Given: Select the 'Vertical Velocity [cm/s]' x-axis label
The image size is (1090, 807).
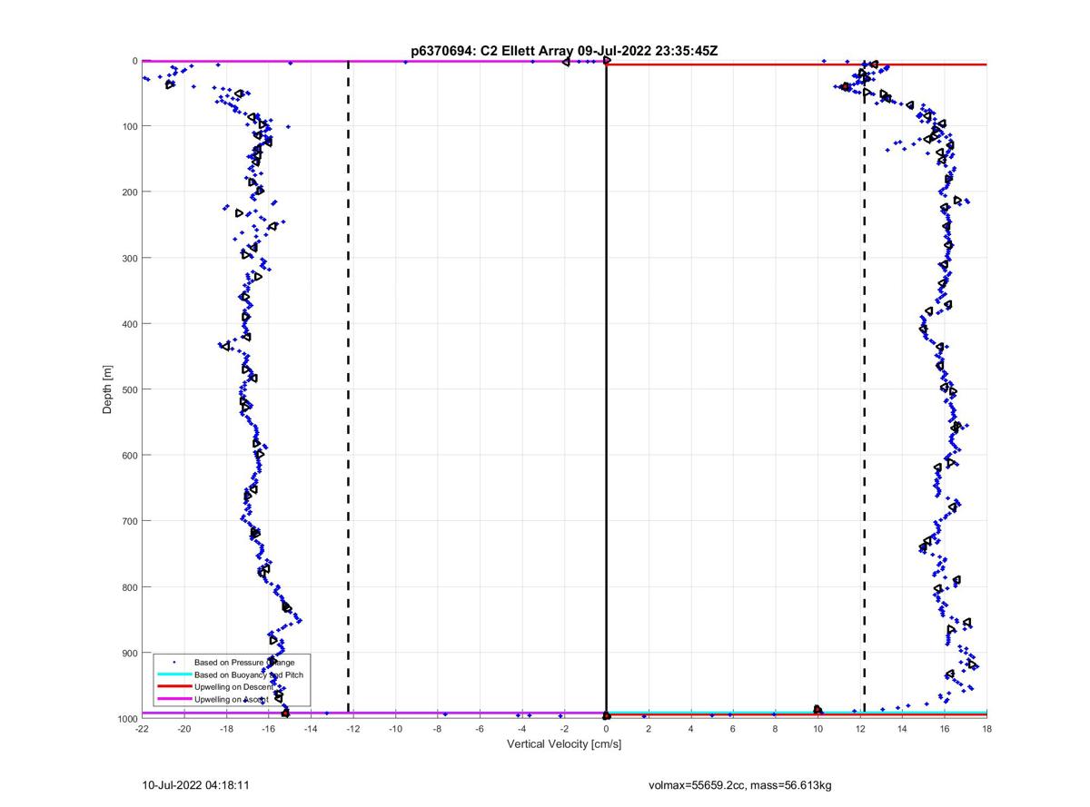Looking at the screenshot, I should pyautogui.click(x=564, y=744).
